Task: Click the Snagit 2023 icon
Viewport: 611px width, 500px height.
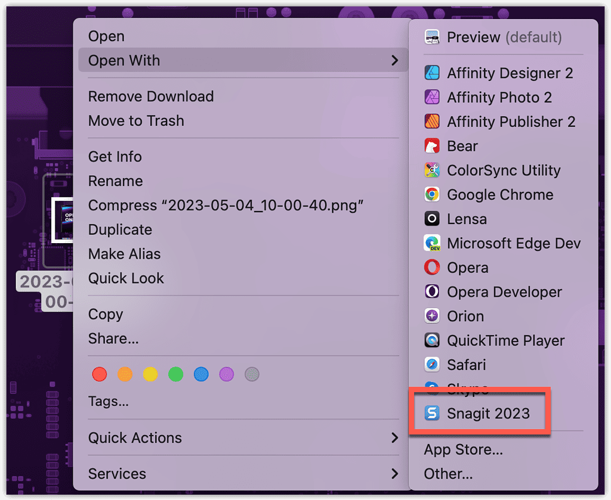Action: coord(432,413)
